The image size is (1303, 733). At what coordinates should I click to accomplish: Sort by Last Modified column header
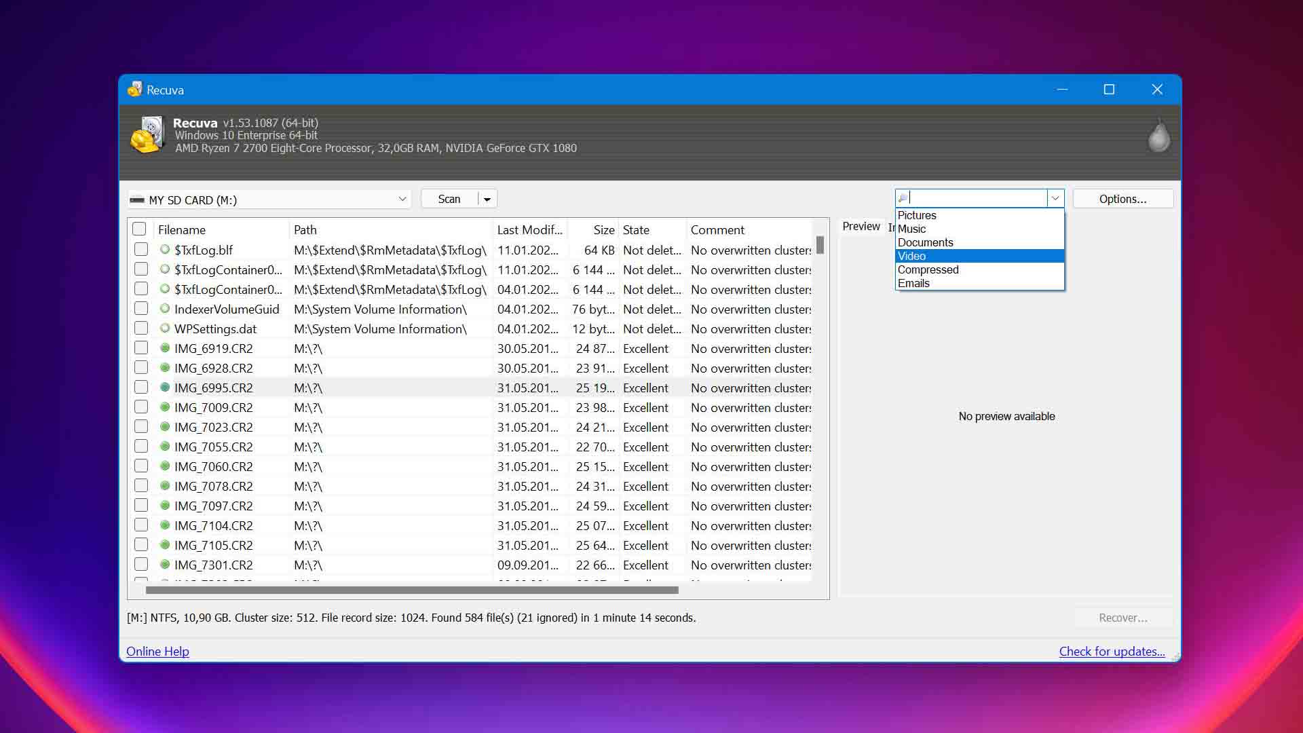pyautogui.click(x=530, y=229)
